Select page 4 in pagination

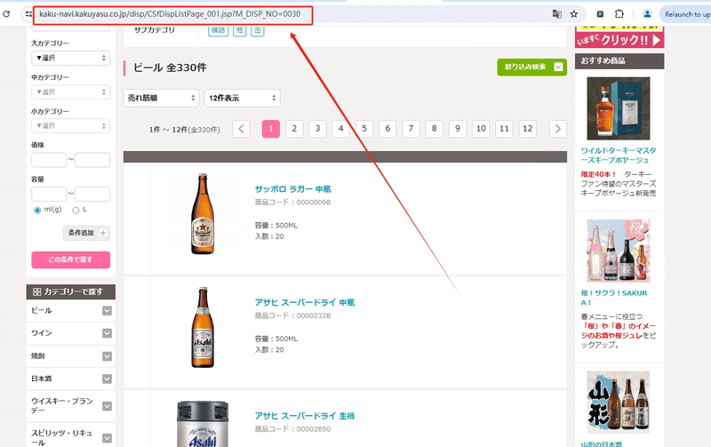coord(341,129)
